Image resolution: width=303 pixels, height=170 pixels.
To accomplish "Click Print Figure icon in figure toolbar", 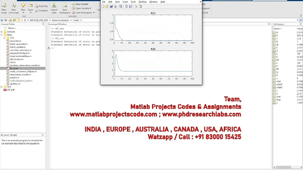I will pyautogui.click(x=115, y=6).
